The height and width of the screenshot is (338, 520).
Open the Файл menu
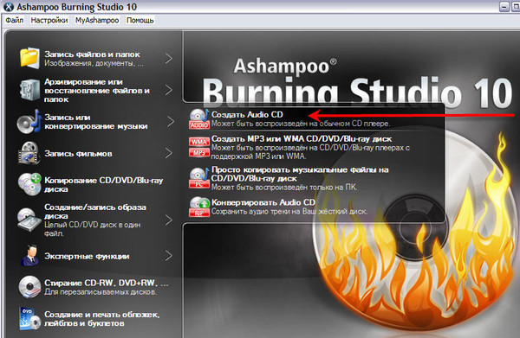15,21
